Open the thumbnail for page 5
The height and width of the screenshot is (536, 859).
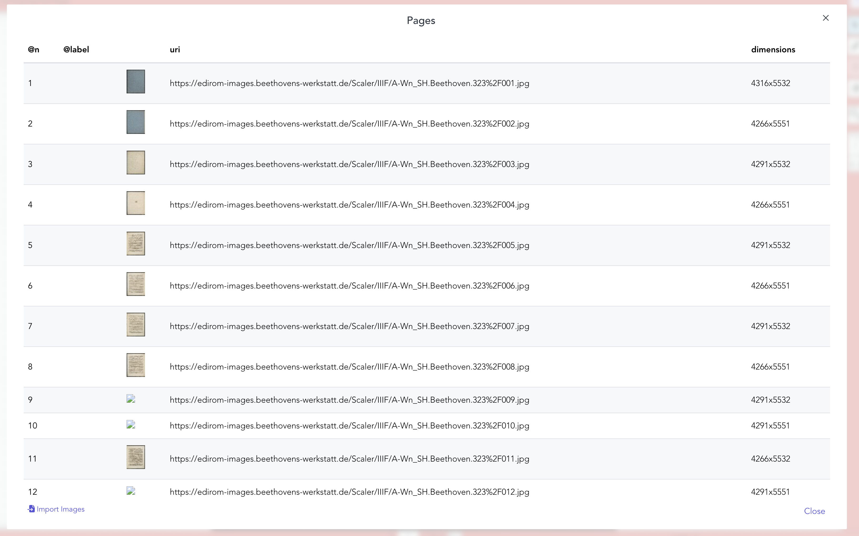[x=136, y=243]
